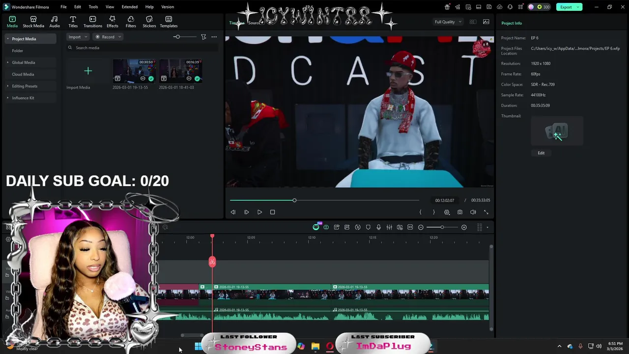This screenshot has height=354, width=629.
Task: Open the Tools menu
Action: 93,7
